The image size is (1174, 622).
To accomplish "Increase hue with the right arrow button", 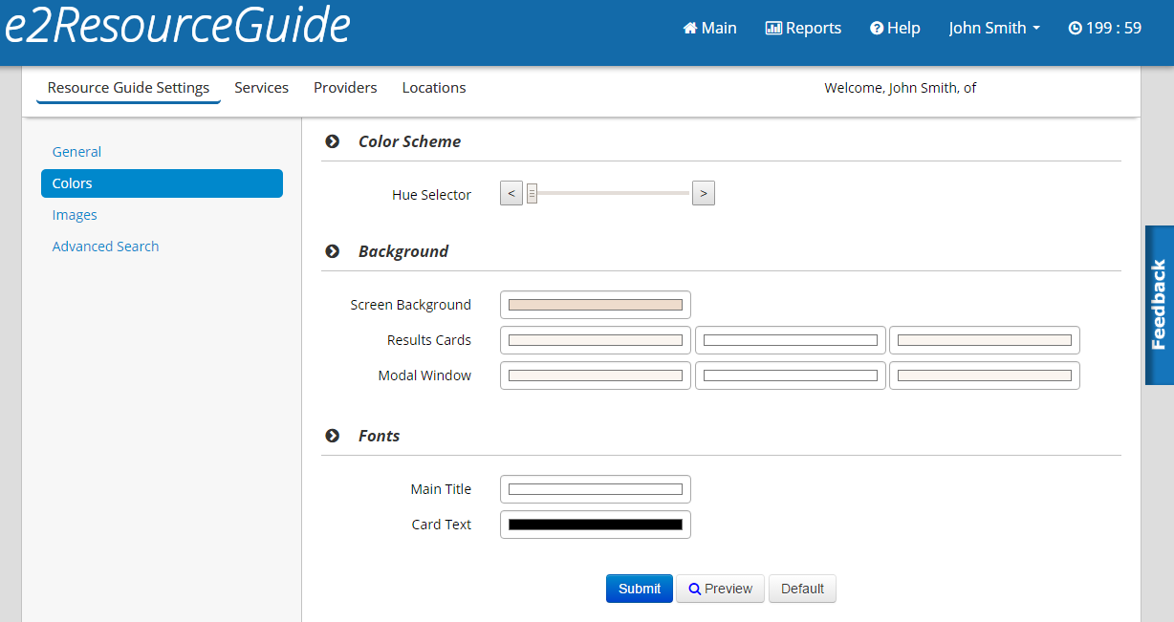I will click(704, 194).
